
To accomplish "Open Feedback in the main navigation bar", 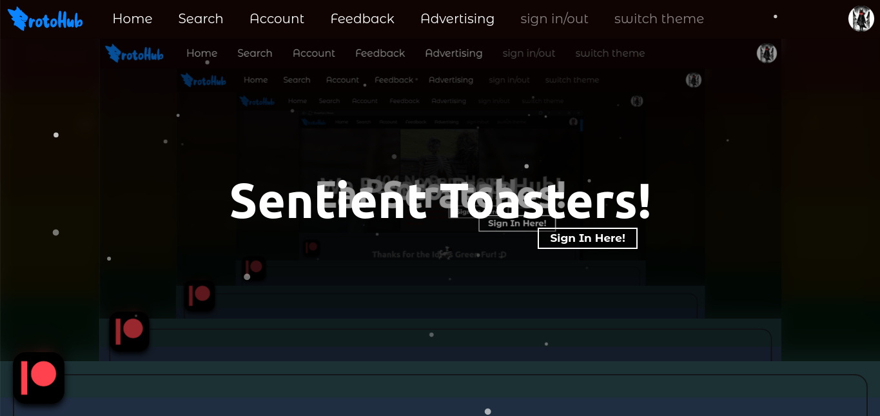I will click(362, 19).
